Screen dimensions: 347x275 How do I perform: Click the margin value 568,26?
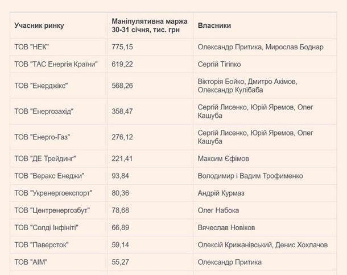[x=122, y=86]
